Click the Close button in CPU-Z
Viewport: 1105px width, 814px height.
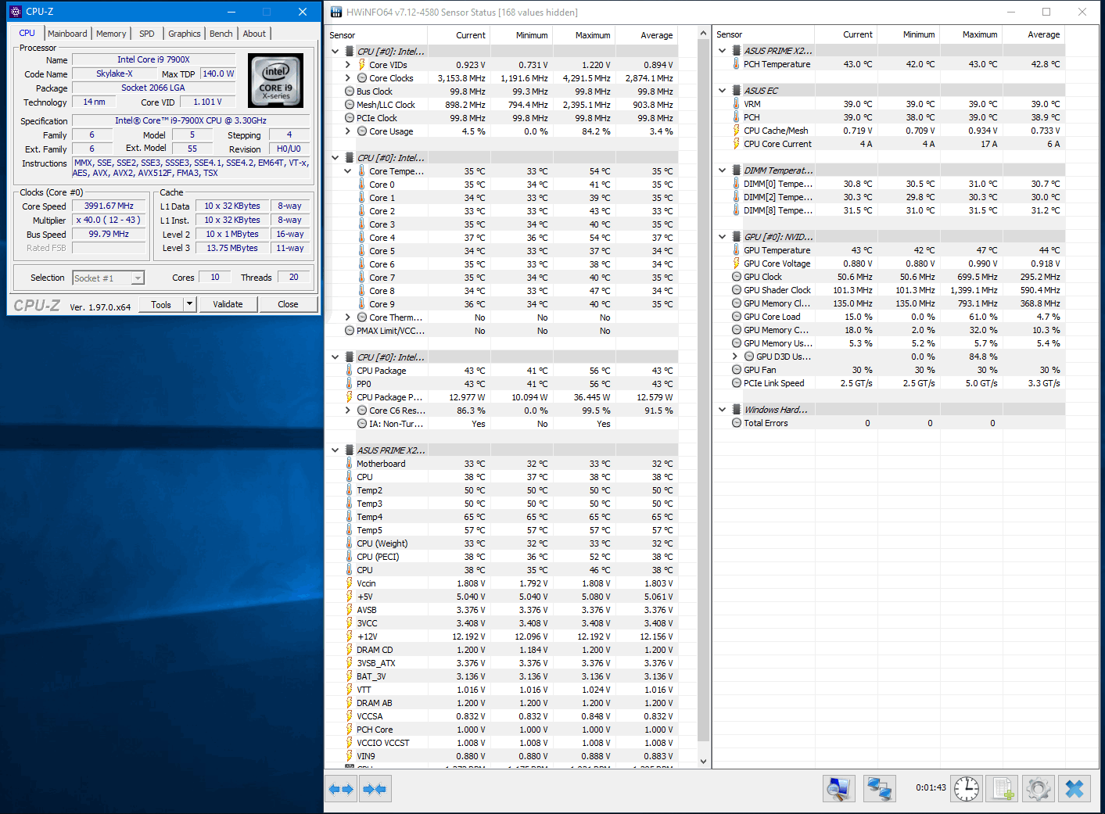(288, 304)
